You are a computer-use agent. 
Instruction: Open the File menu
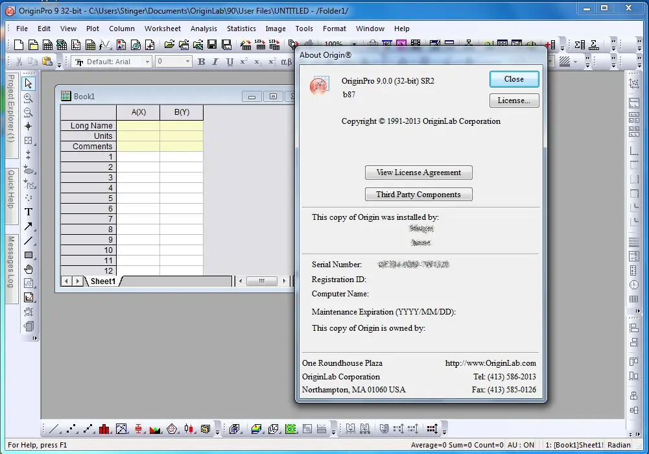pos(22,29)
